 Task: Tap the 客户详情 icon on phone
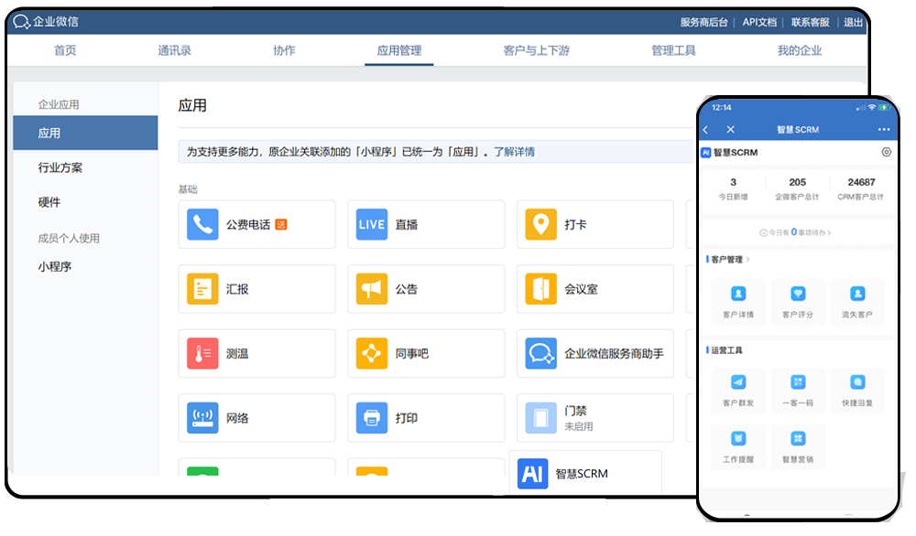pos(738,294)
